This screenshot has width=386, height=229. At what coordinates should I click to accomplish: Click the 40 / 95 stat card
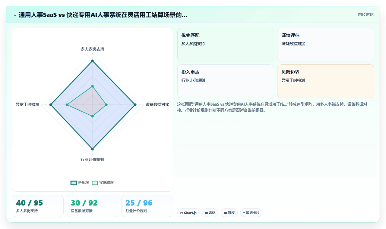click(x=38, y=206)
